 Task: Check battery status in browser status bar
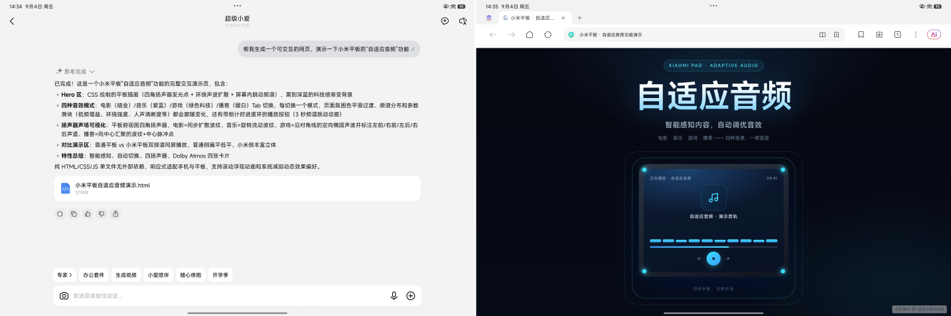937,6
